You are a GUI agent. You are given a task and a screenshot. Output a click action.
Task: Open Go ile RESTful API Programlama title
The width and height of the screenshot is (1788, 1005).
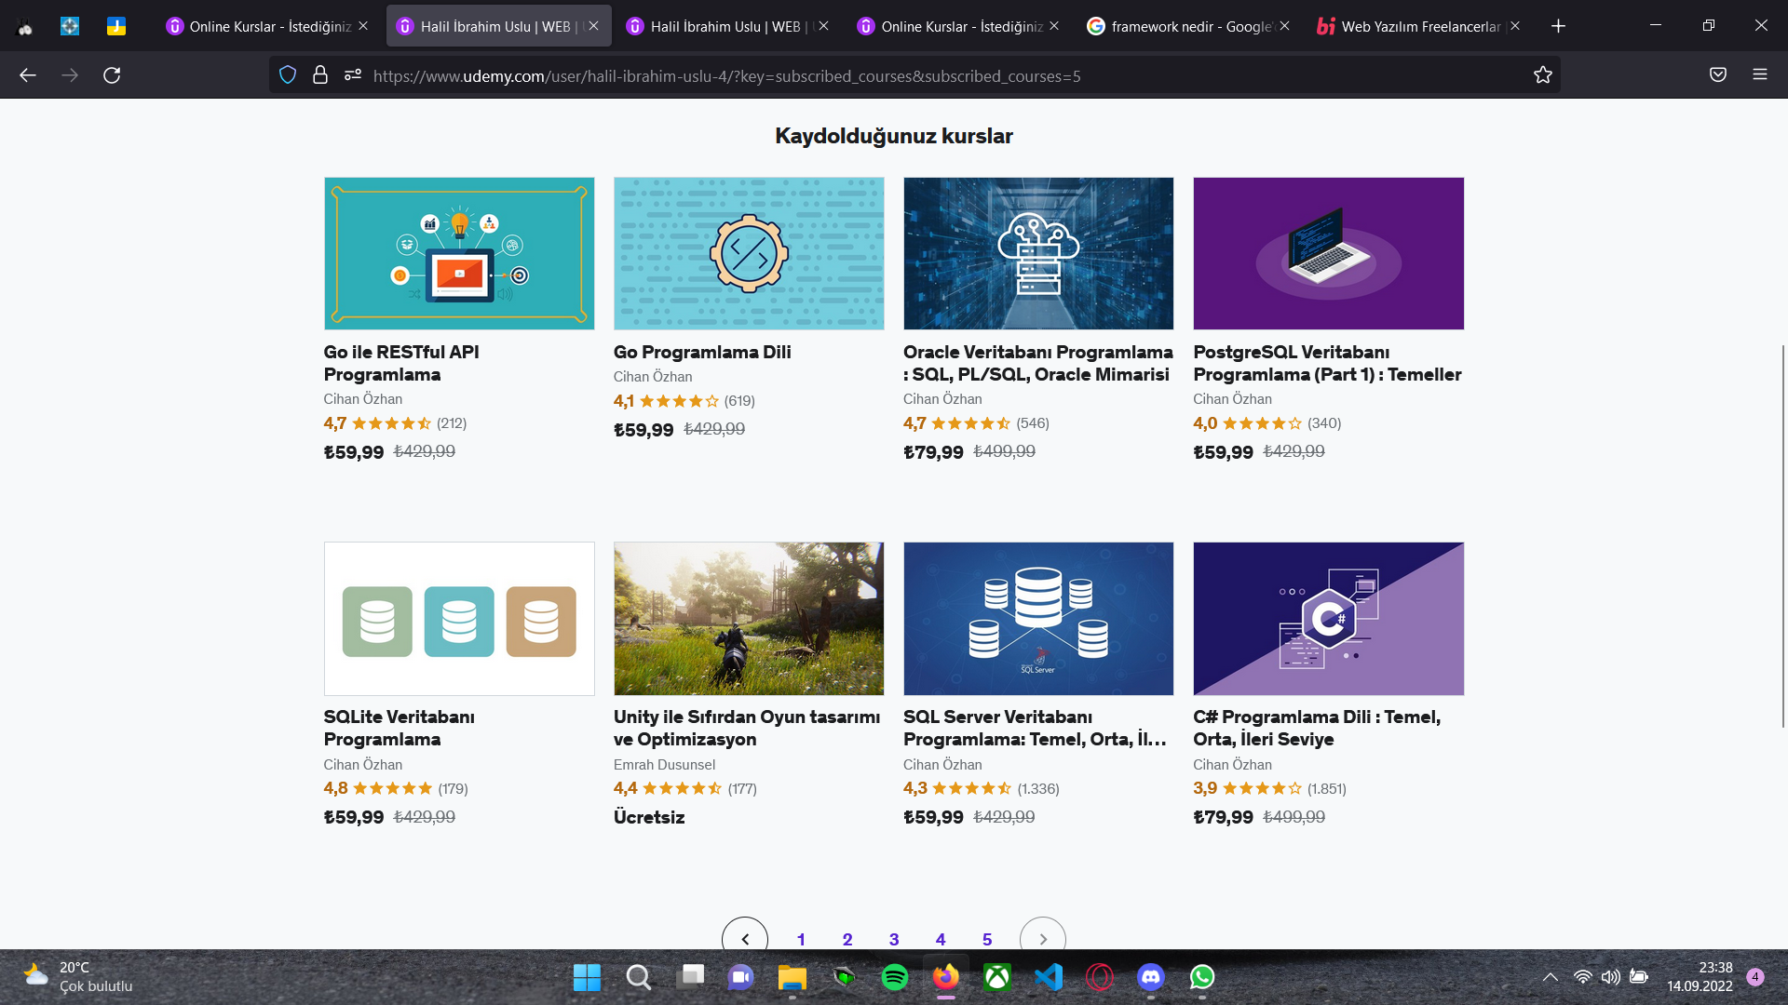tap(401, 363)
